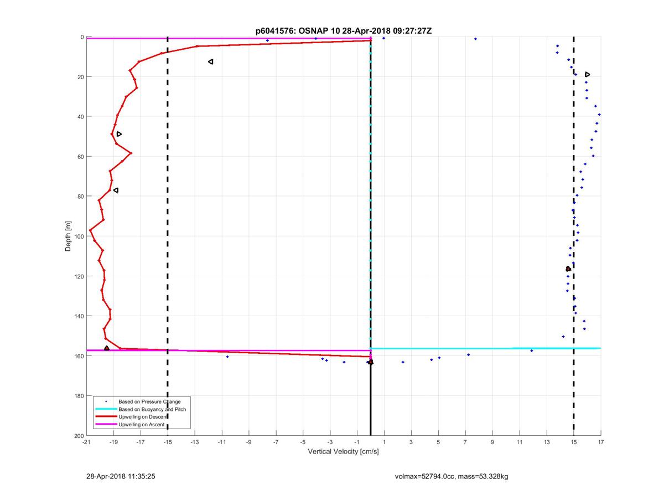Click the depth tick label '0'
Screen dimensions: 664x490
point(82,37)
